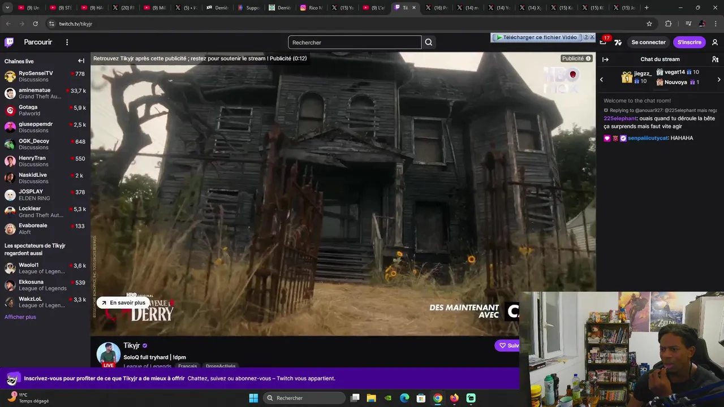Focus the Twitch Rechercher search box
724x407 pixels.
coord(355,42)
